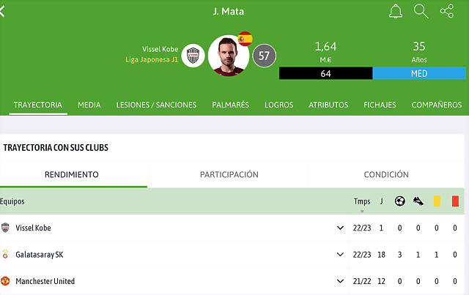Viewport: 469px width, 295px height.
Task: Expand the Manchester United row chevron
Action: coord(340,281)
